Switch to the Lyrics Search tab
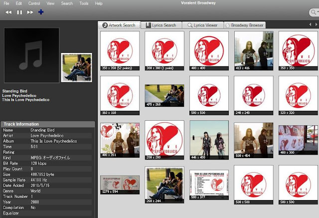Viewport: 319px width, 218px height. click(160, 24)
